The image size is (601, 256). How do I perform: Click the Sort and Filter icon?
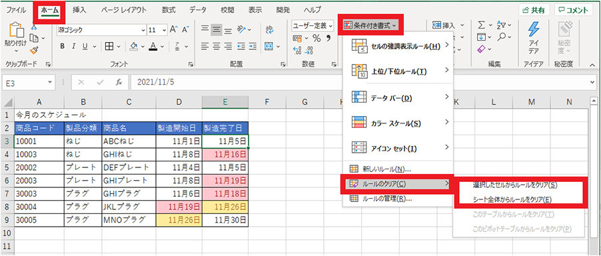[501, 25]
